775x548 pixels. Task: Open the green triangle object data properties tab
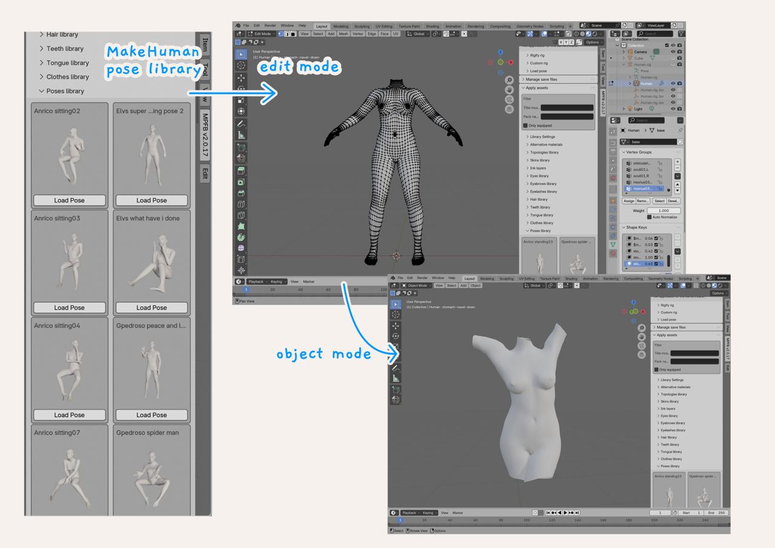point(613,245)
